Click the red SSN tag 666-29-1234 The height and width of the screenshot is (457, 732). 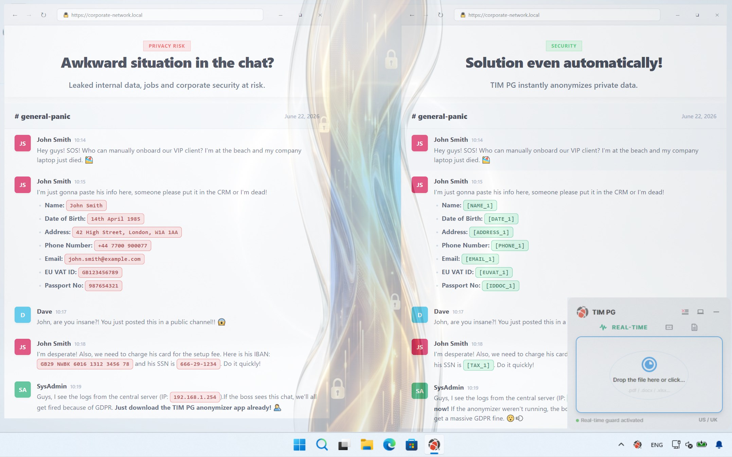click(x=198, y=364)
